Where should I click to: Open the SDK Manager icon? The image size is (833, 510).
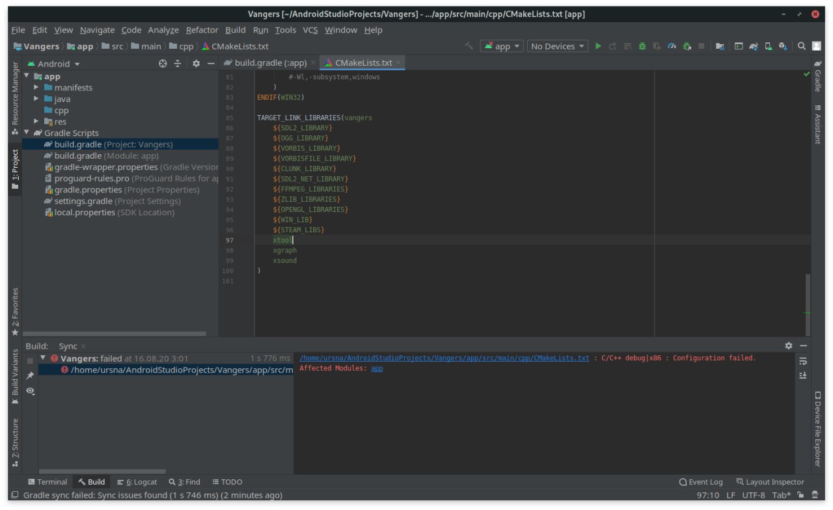coord(783,46)
